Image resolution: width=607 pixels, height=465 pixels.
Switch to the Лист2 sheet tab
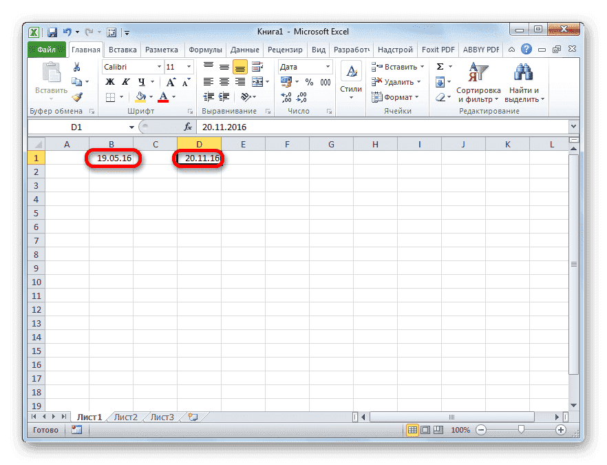(127, 417)
